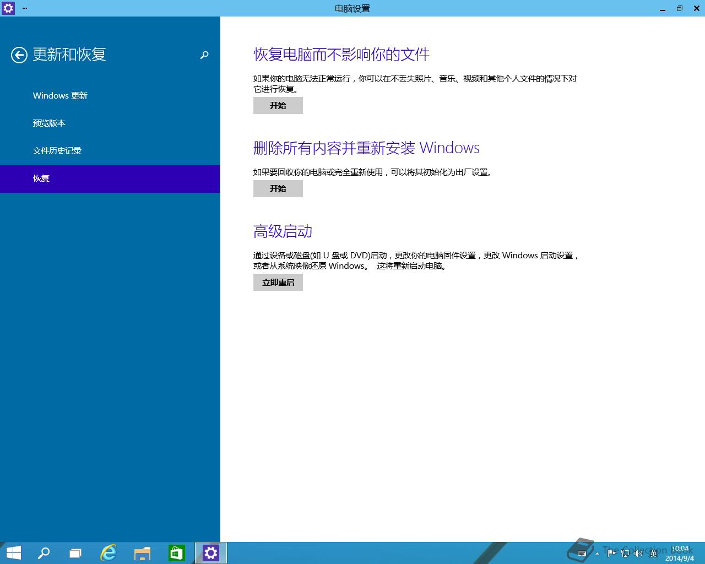Open the touch keyboard tray icon
Image resolution: width=705 pixels, height=564 pixels.
582,554
